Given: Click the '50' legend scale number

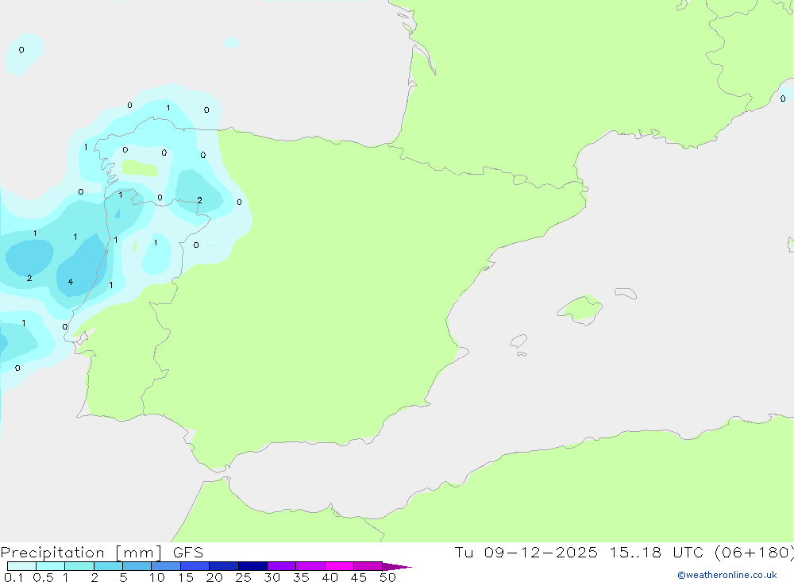Looking at the screenshot, I should 387,577.
